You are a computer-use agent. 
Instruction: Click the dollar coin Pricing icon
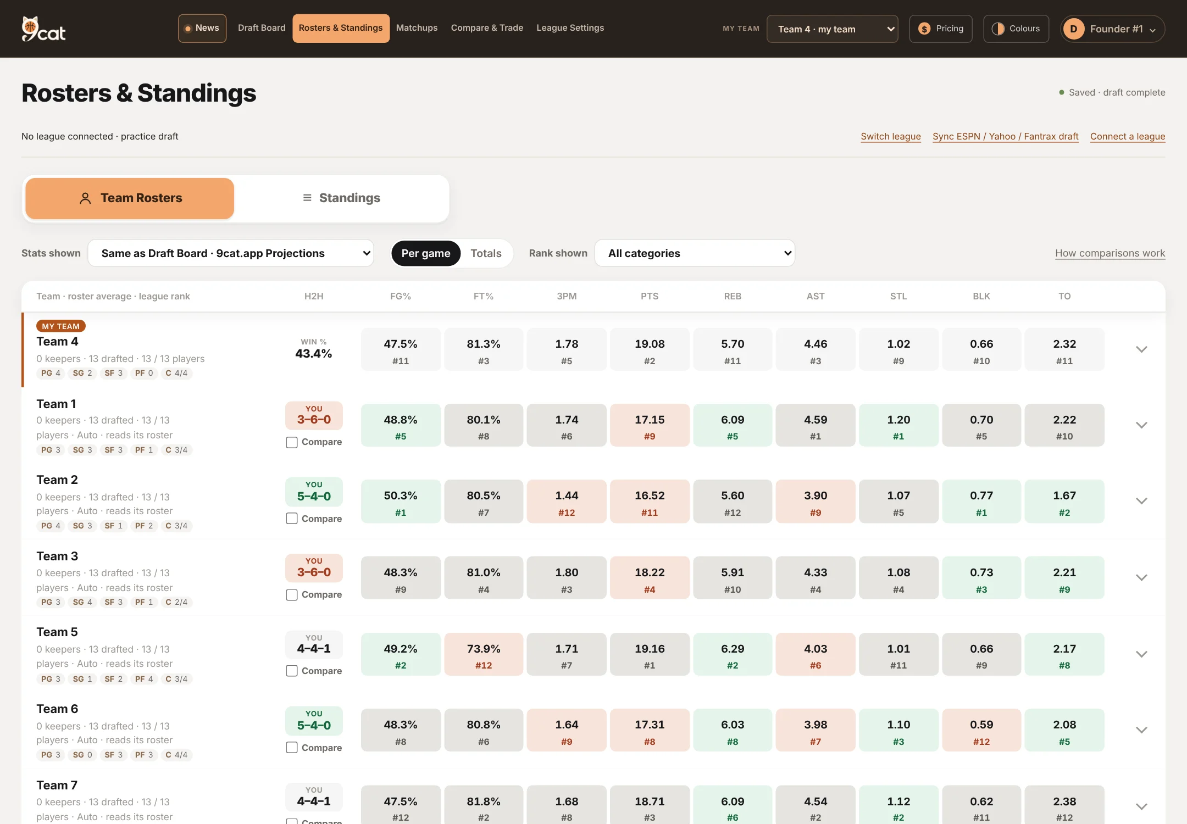(924, 29)
